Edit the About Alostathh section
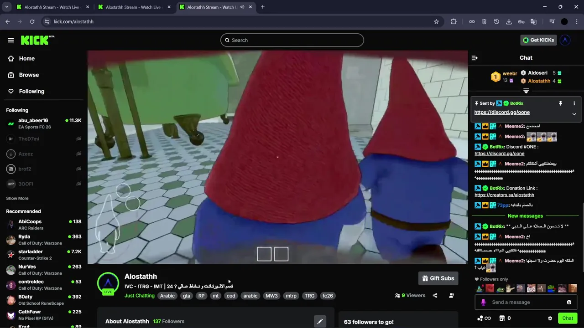The height and width of the screenshot is (328, 584). pyautogui.click(x=320, y=322)
